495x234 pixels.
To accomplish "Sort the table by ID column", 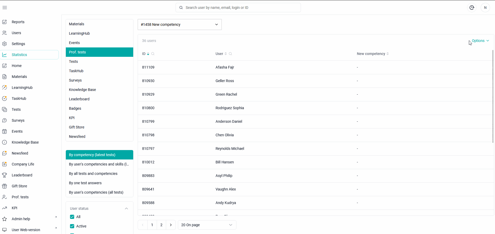I will [x=148, y=54].
